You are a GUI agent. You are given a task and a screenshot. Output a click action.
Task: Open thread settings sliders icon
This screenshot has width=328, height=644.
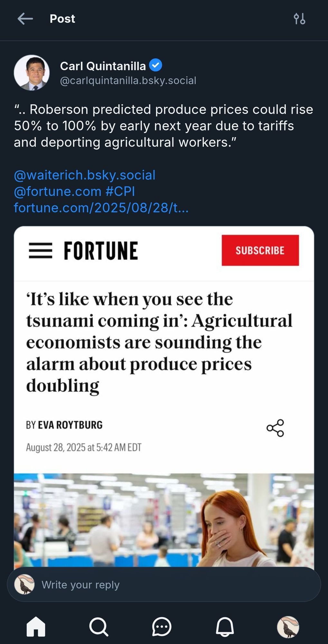299,19
